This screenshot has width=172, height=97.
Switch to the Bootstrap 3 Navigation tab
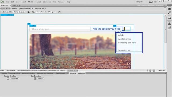[x=77, y=73]
